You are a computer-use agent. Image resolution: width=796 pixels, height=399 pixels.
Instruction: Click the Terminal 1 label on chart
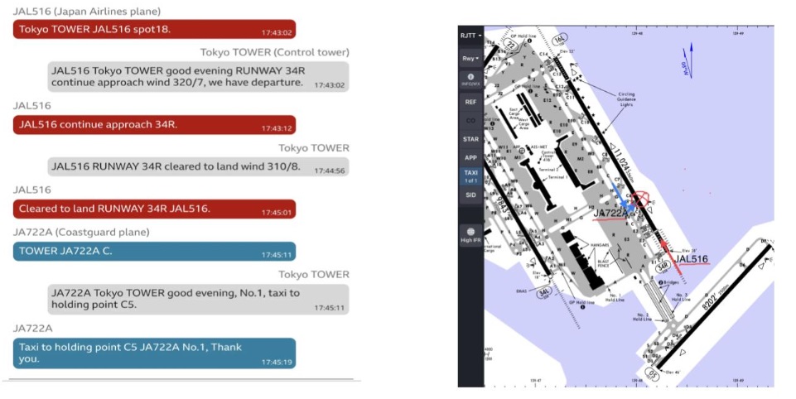click(558, 178)
